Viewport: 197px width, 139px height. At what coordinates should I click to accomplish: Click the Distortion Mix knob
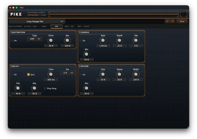click(x=67, y=40)
